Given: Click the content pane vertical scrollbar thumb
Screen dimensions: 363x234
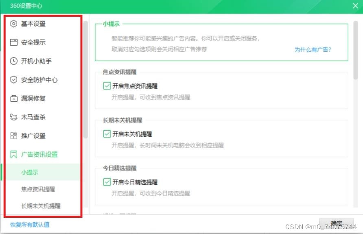Looking at the screenshot, I should tap(356, 50).
